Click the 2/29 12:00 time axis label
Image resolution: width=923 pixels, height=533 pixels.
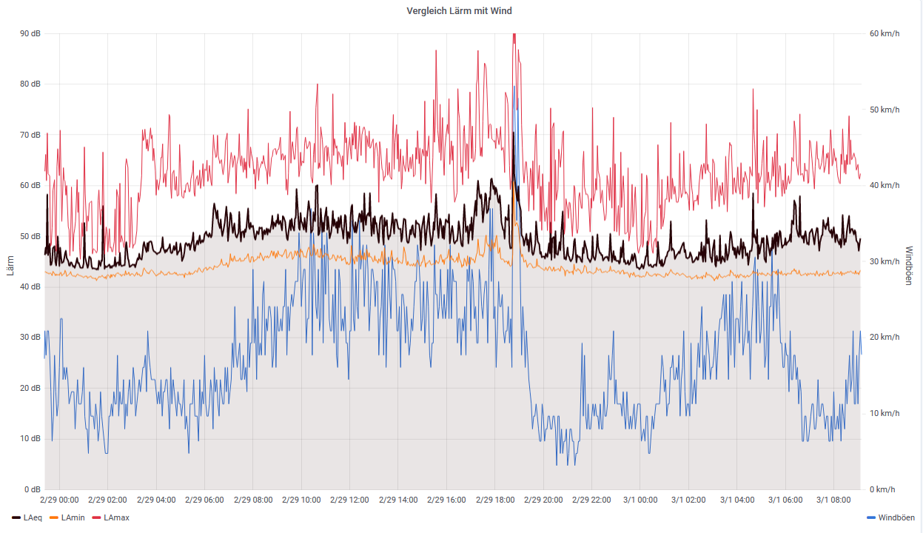tap(349, 500)
